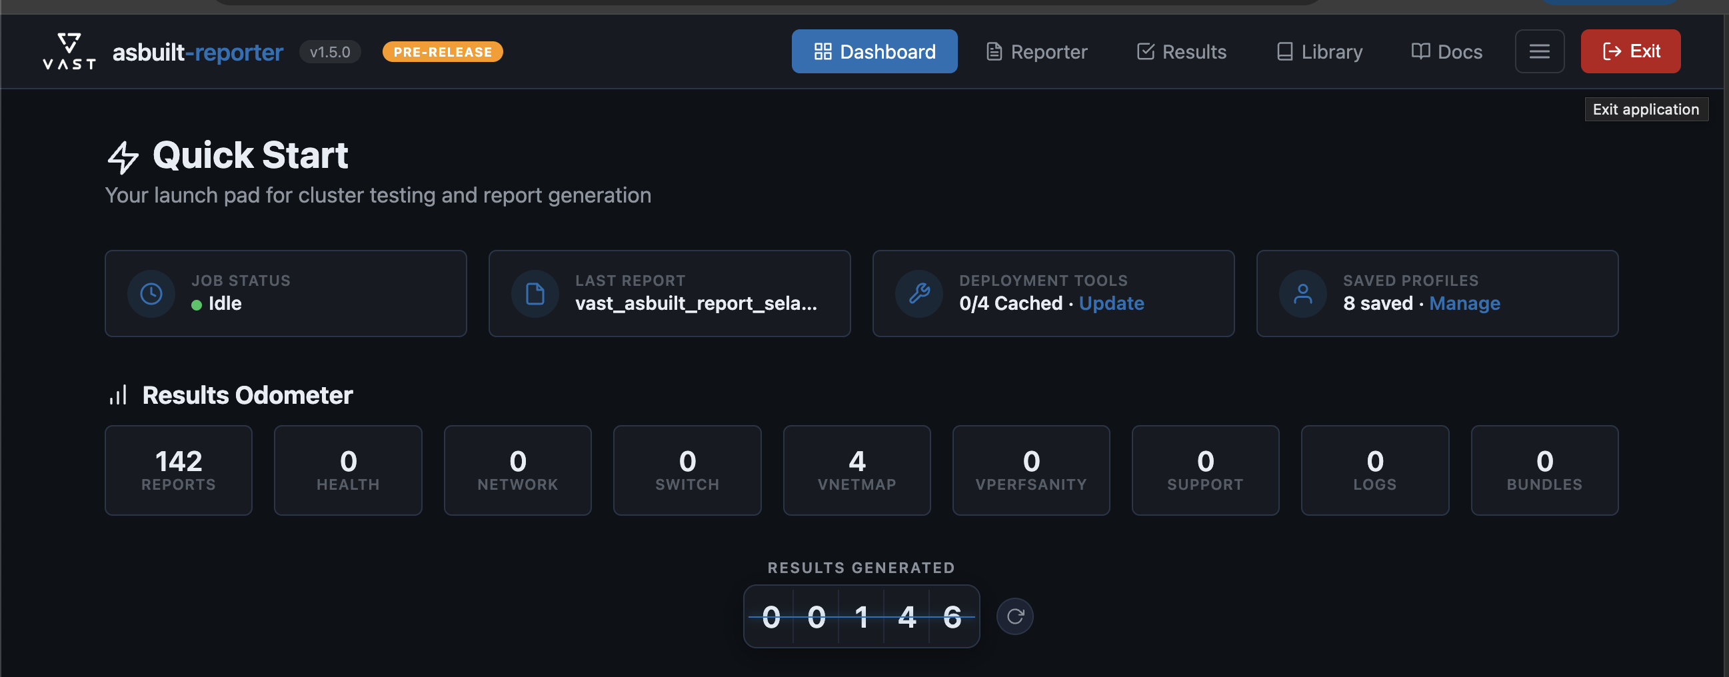Go to the Results tab
This screenshot has width=1729, height=677.
tap(1181, 52)
